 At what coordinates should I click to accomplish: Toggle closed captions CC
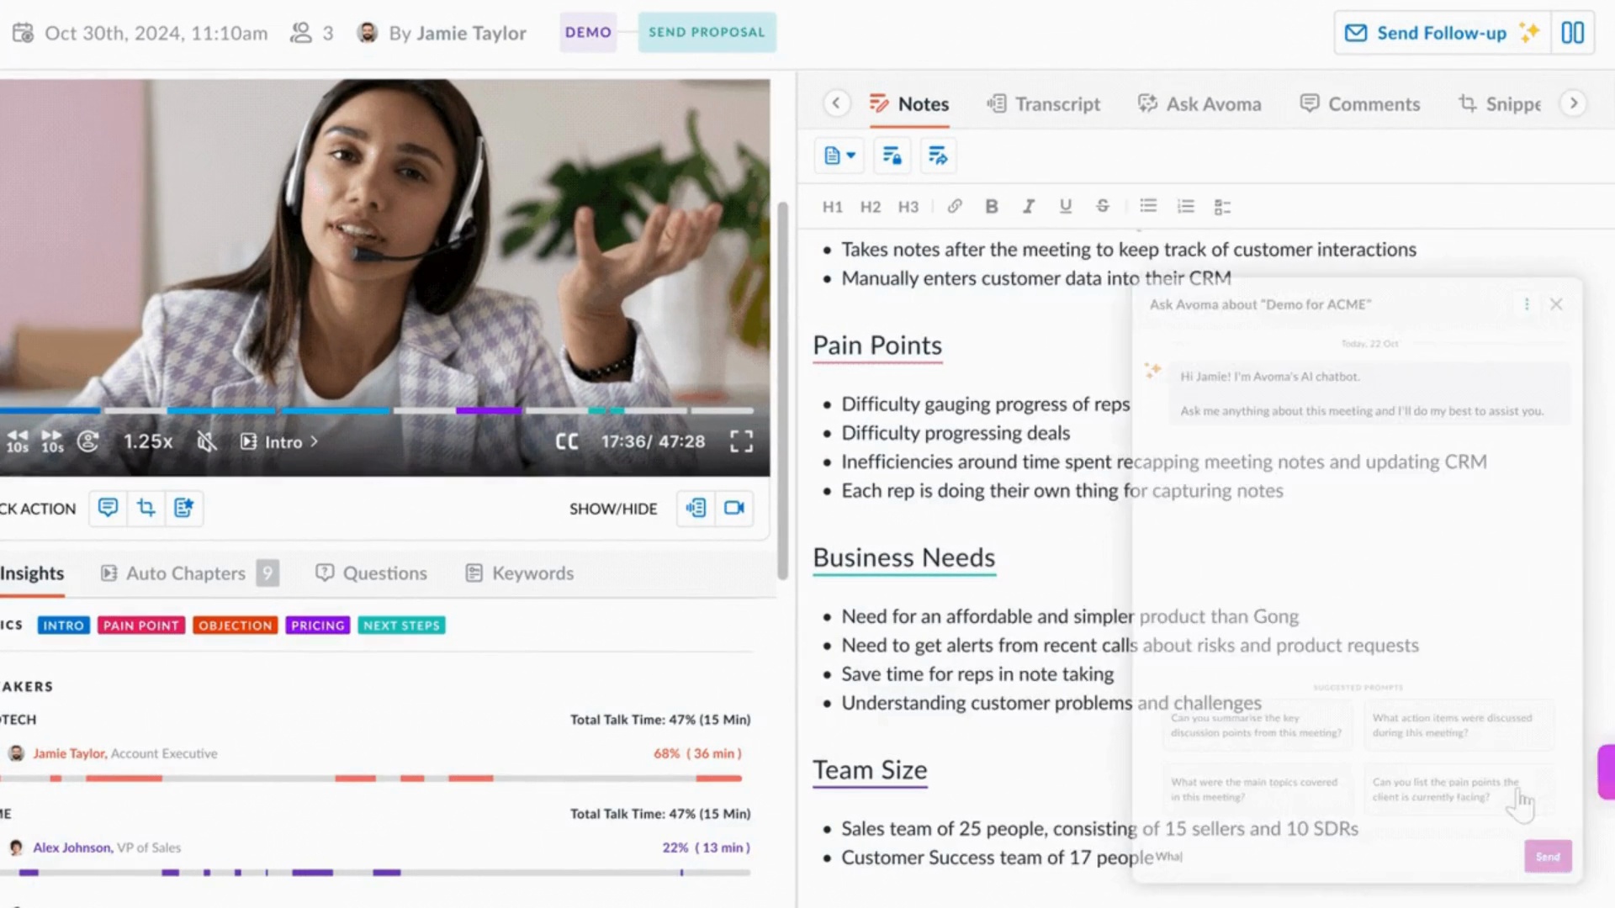[x=566, y=441]
